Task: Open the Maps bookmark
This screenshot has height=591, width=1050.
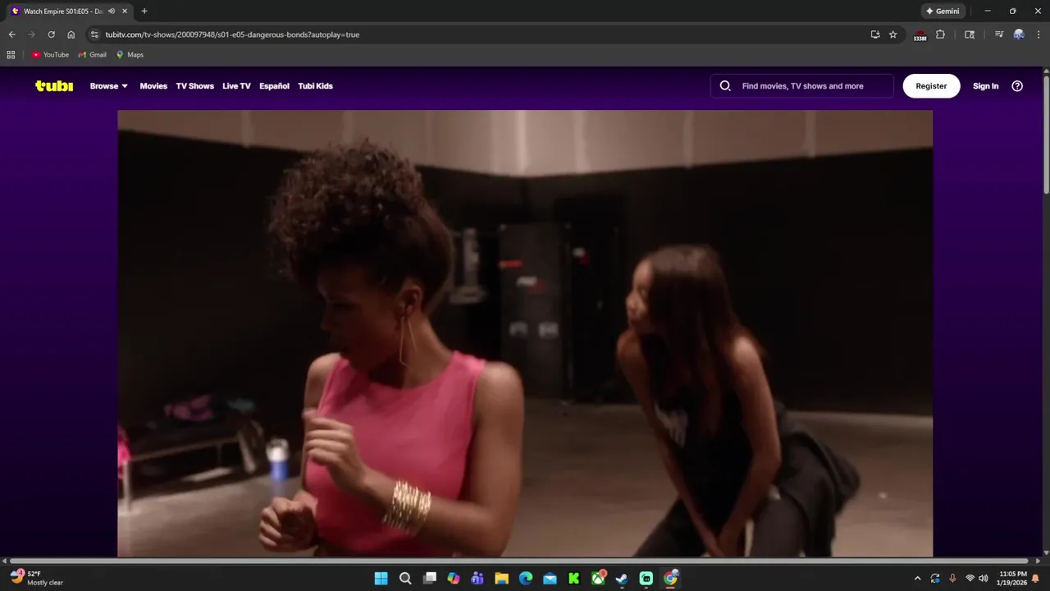Action: [130, 55]
